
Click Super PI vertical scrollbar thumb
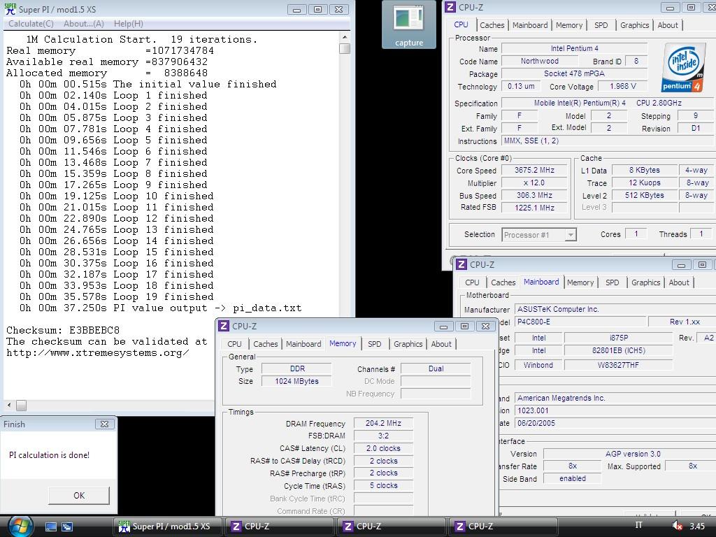pos(345,48)
